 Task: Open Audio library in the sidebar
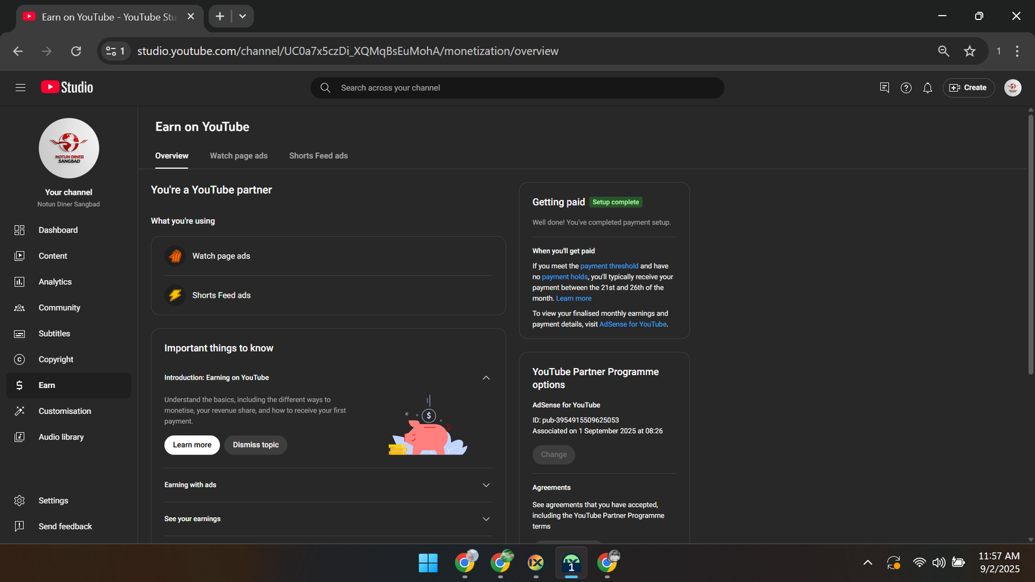point(61,437)
